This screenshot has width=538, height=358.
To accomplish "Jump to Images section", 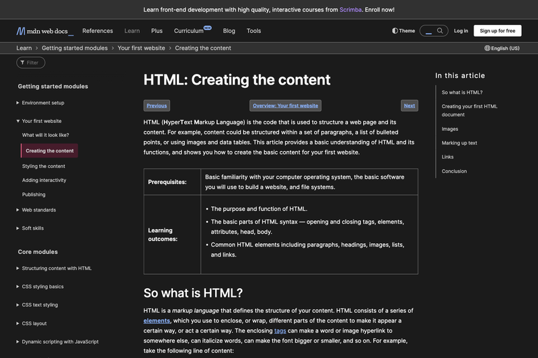I will click(x=450, y=129).
